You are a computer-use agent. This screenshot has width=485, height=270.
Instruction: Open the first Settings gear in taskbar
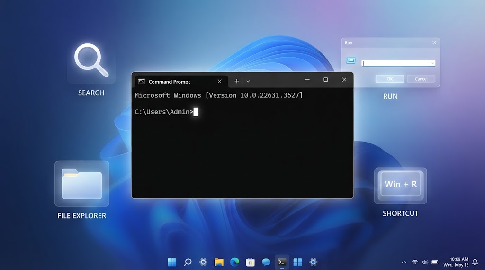coord(203,262)
